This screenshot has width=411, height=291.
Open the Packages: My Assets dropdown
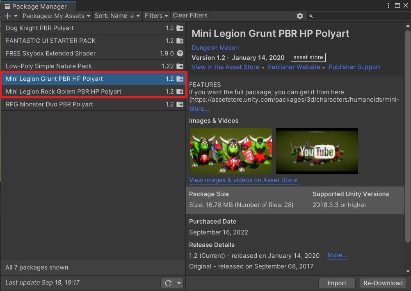pos(56,16)
